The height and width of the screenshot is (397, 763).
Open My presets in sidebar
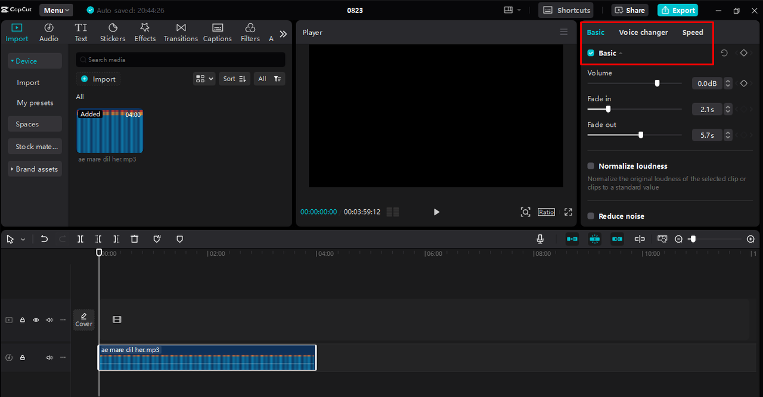coord(35,103)
